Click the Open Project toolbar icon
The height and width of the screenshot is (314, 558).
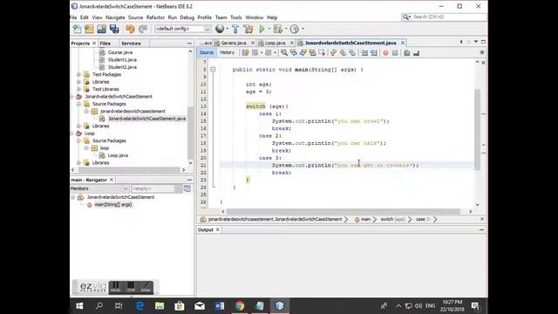click(x=101, y=29)
